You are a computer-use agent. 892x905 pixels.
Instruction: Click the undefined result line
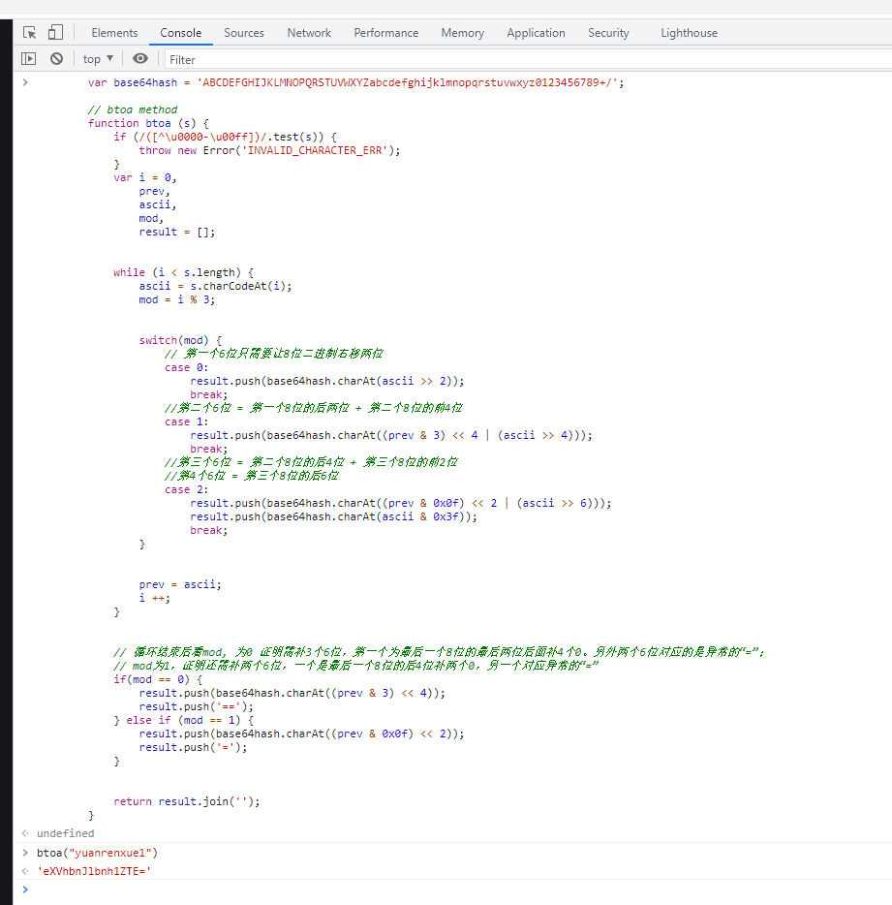(x=65, y=833)
